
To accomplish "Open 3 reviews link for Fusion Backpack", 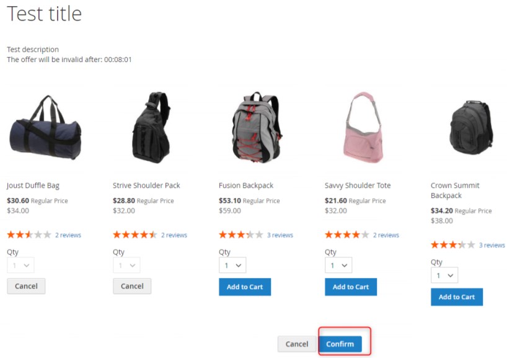I will (x=280, y=235).
